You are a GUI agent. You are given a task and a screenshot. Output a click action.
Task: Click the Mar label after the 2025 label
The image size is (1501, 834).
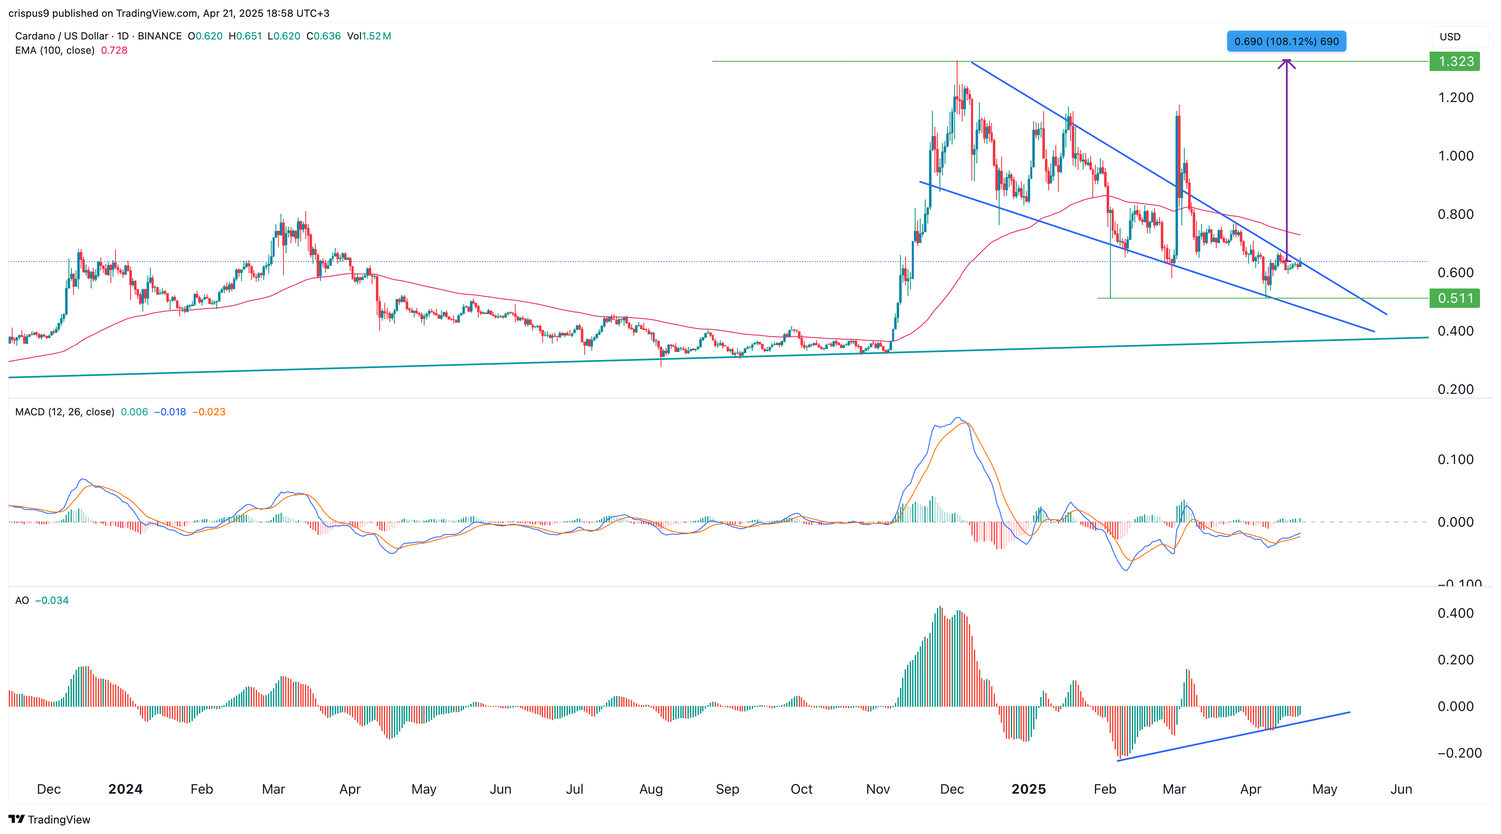1174,789
